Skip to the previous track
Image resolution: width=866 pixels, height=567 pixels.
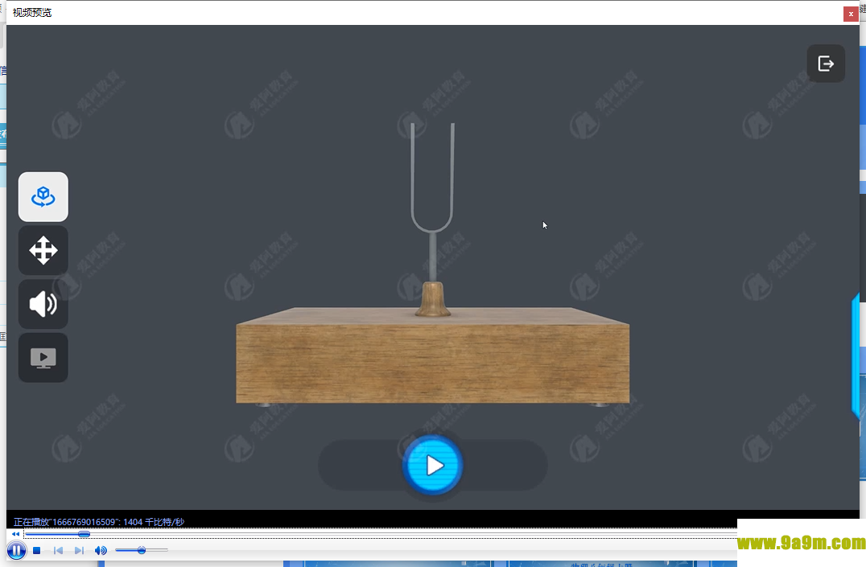(x=58, y=551)
